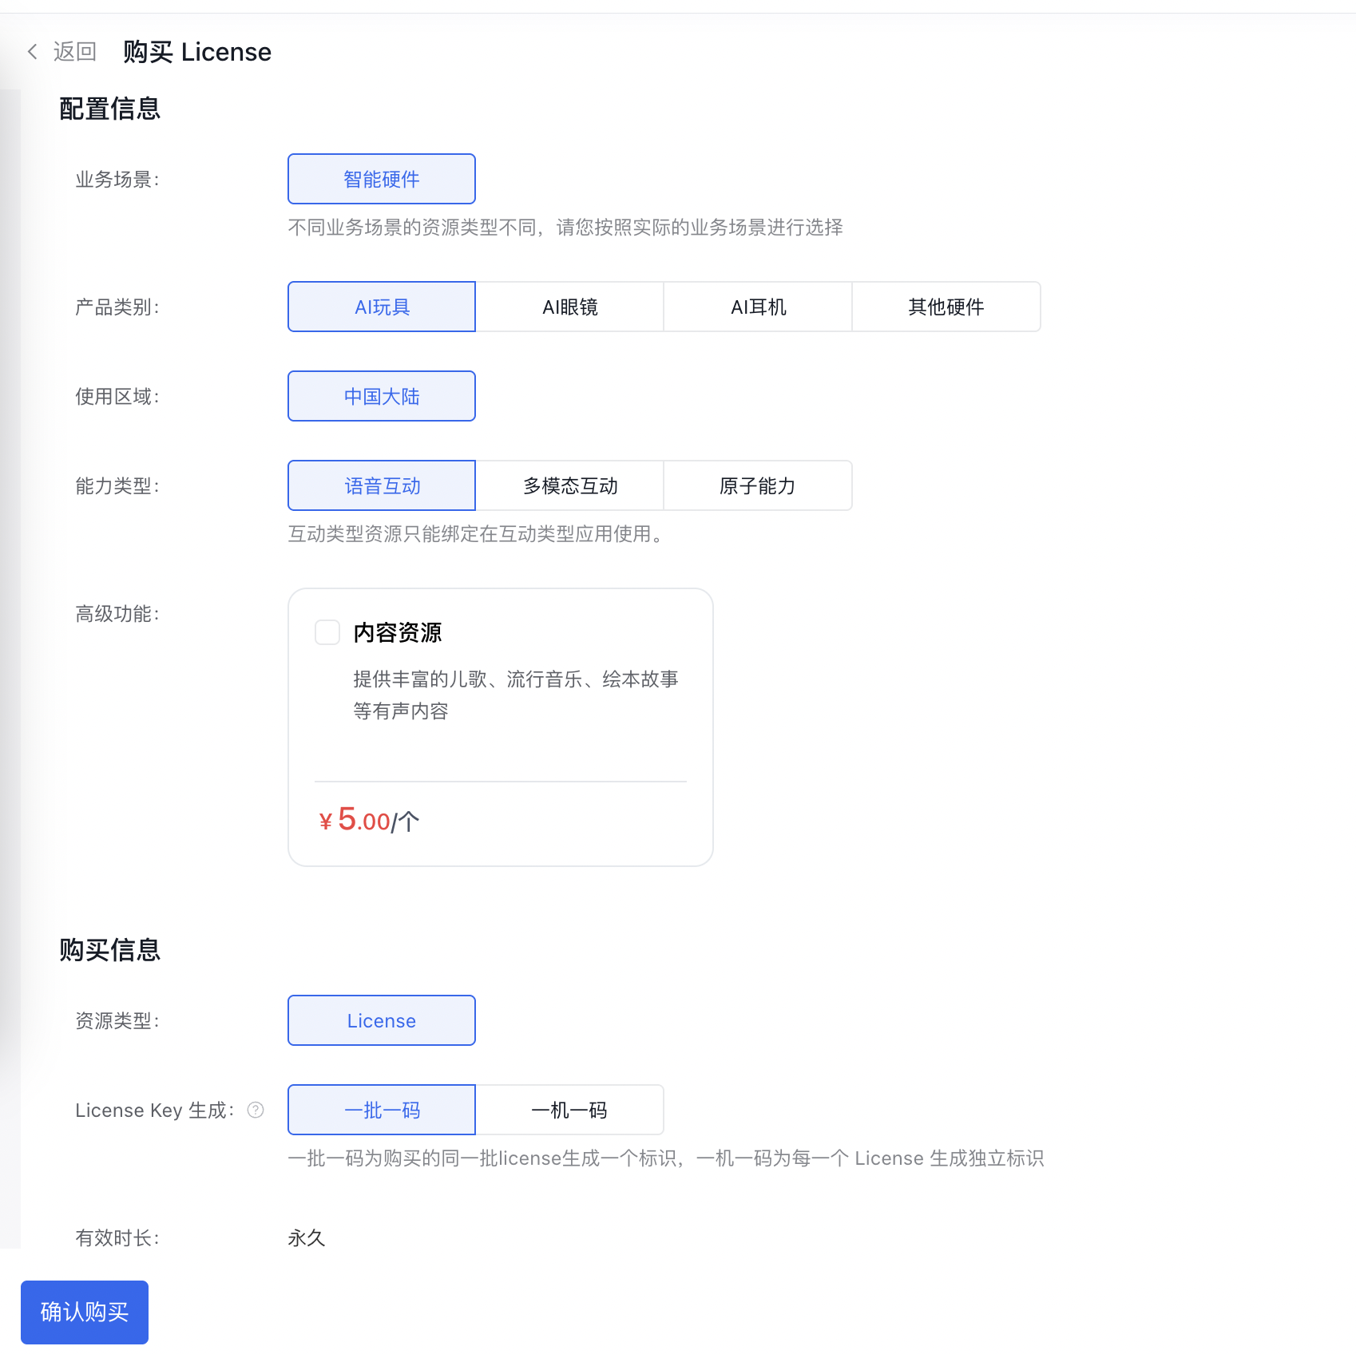Click the 业务场景 field label
Screen dimensions: 1356x1354
117,180
